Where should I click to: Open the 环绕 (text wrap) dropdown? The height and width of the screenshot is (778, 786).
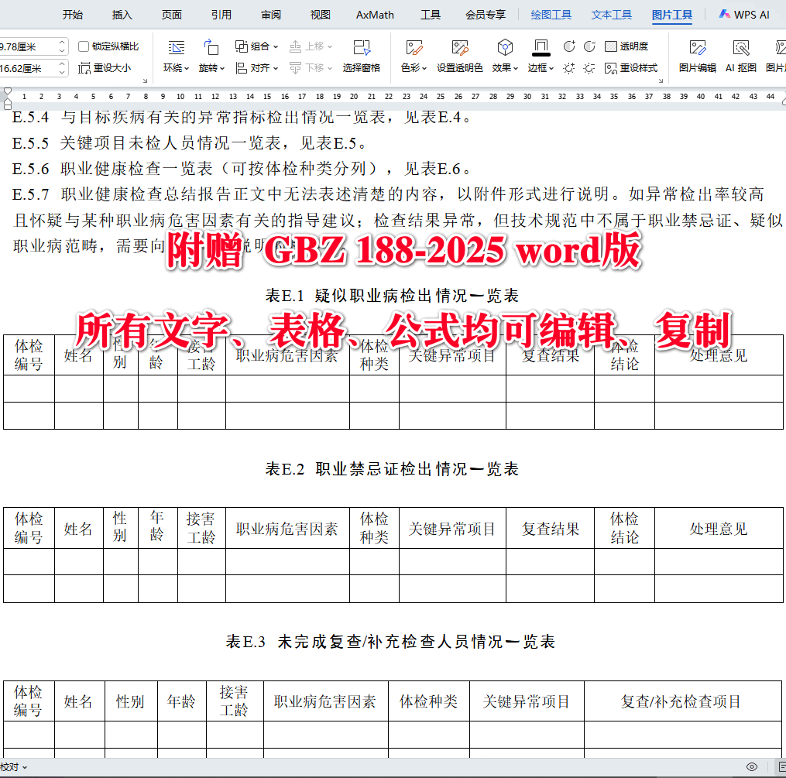tap(173, 68)
